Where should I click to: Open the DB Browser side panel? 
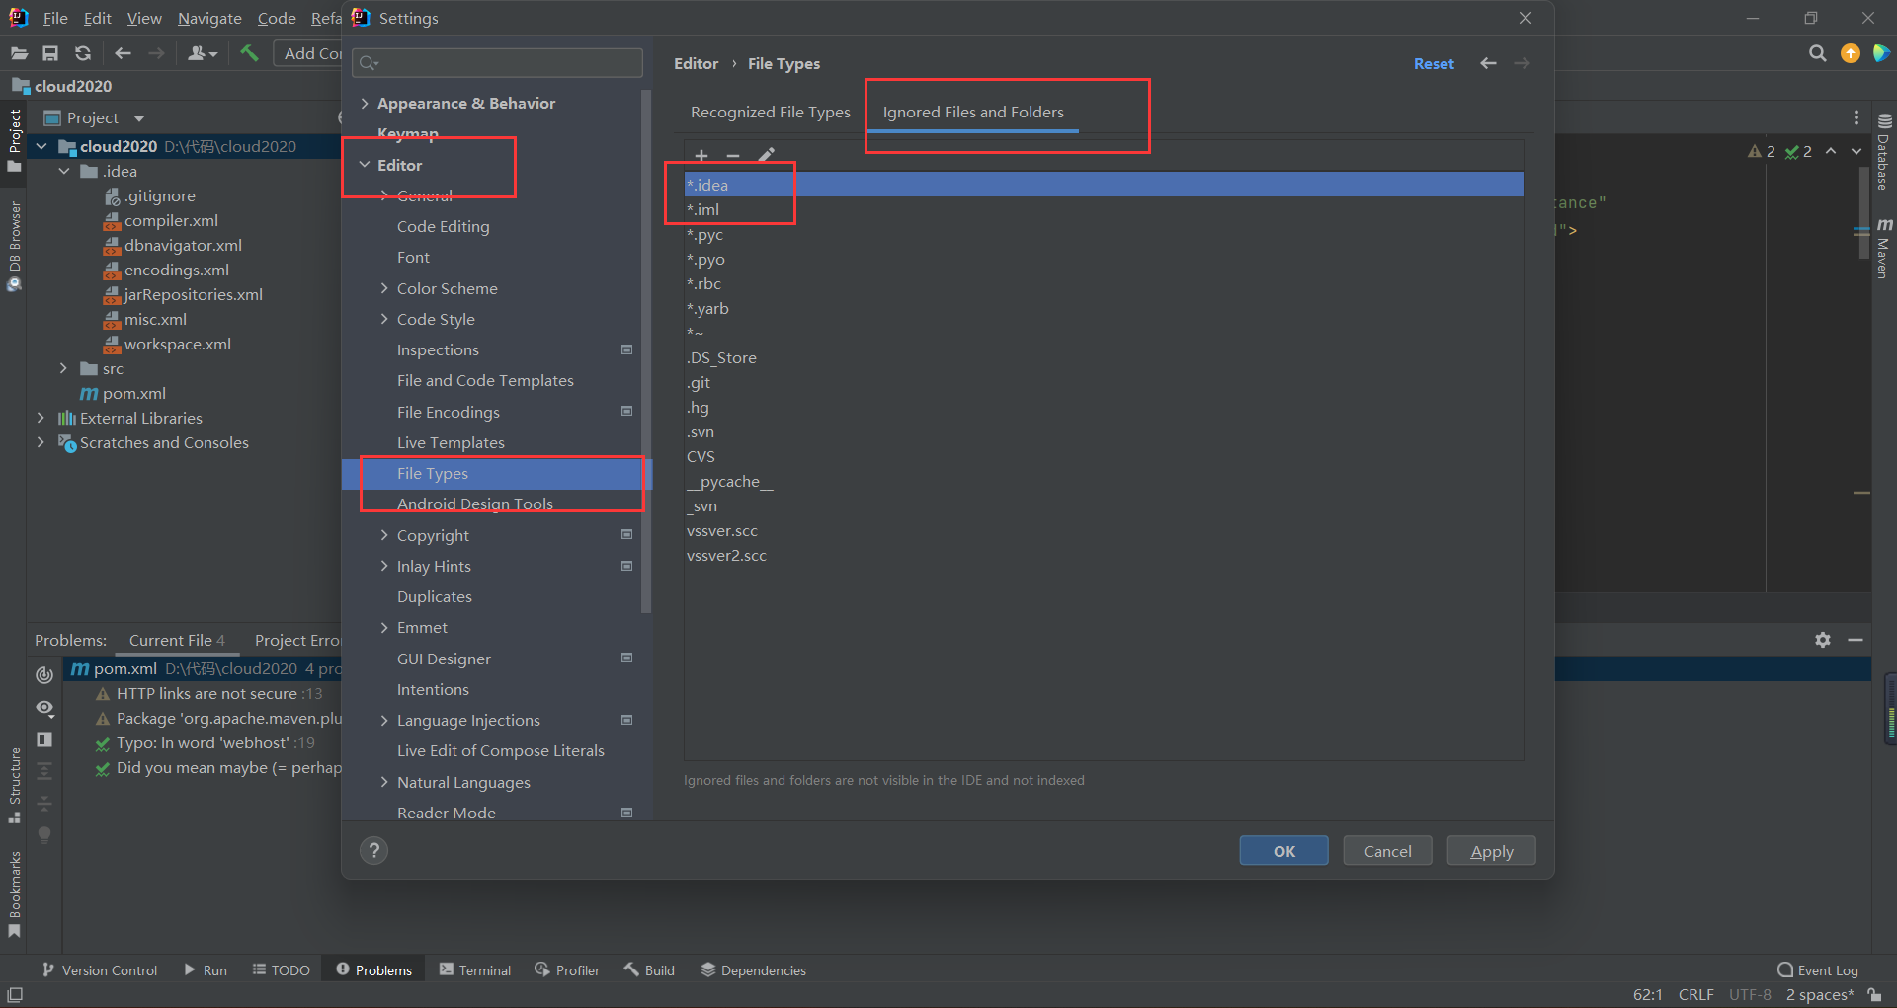click(x=14, y=246)
